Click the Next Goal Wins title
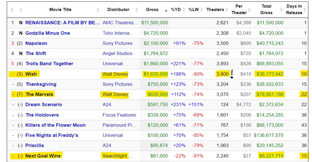 click(x=43, y=156)
